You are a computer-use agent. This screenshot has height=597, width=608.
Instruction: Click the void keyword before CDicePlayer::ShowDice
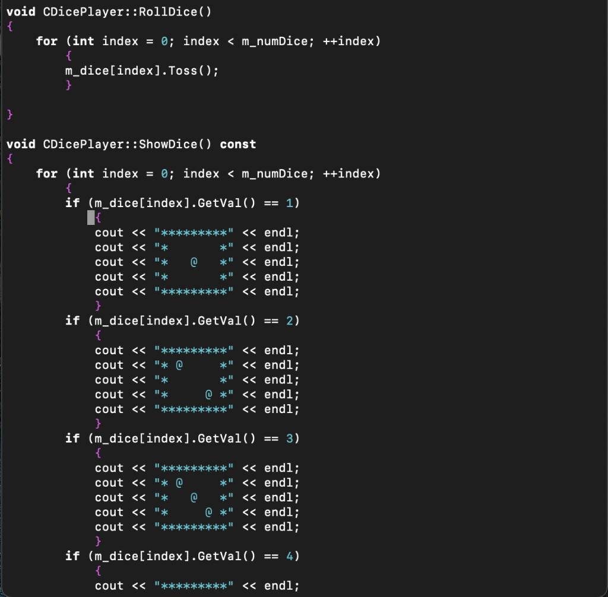tap(21, 144)
